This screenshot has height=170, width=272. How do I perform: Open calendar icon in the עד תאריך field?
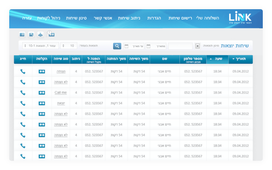click(x=126, y=46)
